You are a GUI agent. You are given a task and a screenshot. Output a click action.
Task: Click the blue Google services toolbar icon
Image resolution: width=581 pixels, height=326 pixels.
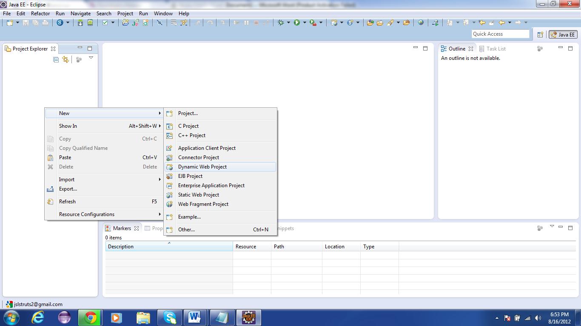60,23
